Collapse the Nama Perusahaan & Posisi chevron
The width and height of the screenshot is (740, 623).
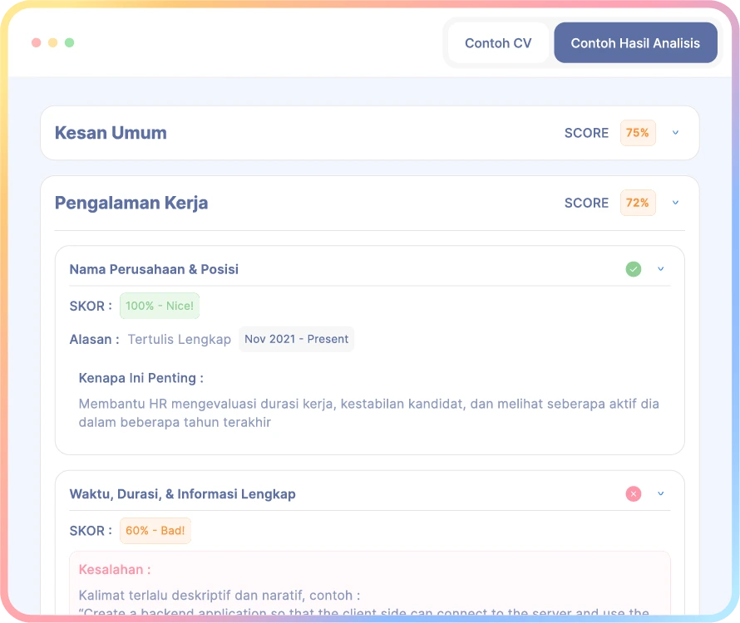[x=661, y=269]
